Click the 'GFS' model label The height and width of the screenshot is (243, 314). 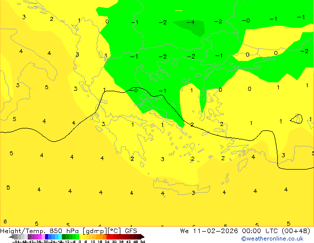[x=131, y=231]
